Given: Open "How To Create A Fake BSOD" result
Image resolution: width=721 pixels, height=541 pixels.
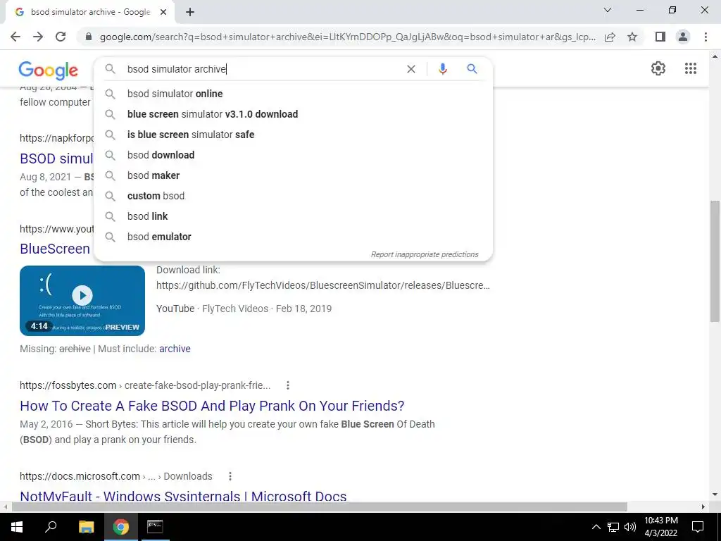Looking at the screenshot, I should [x=212, y=406].
